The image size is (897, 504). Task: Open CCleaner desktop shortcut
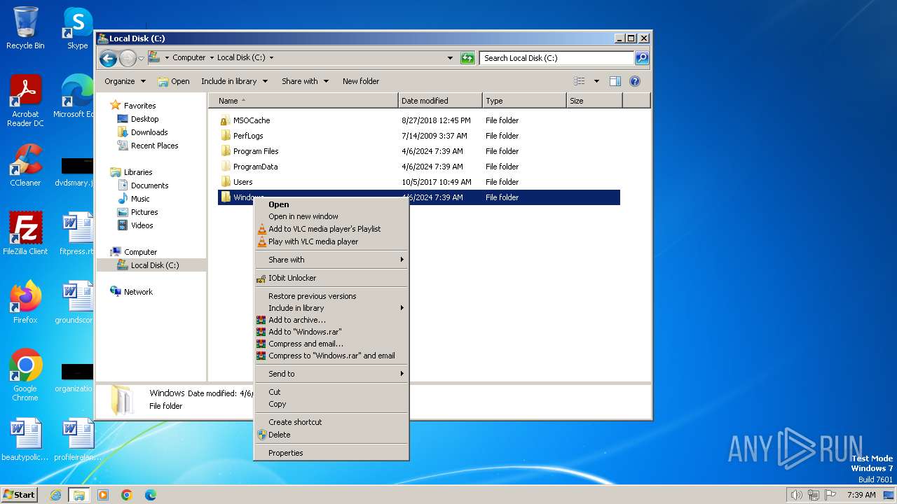click(25, 165)
